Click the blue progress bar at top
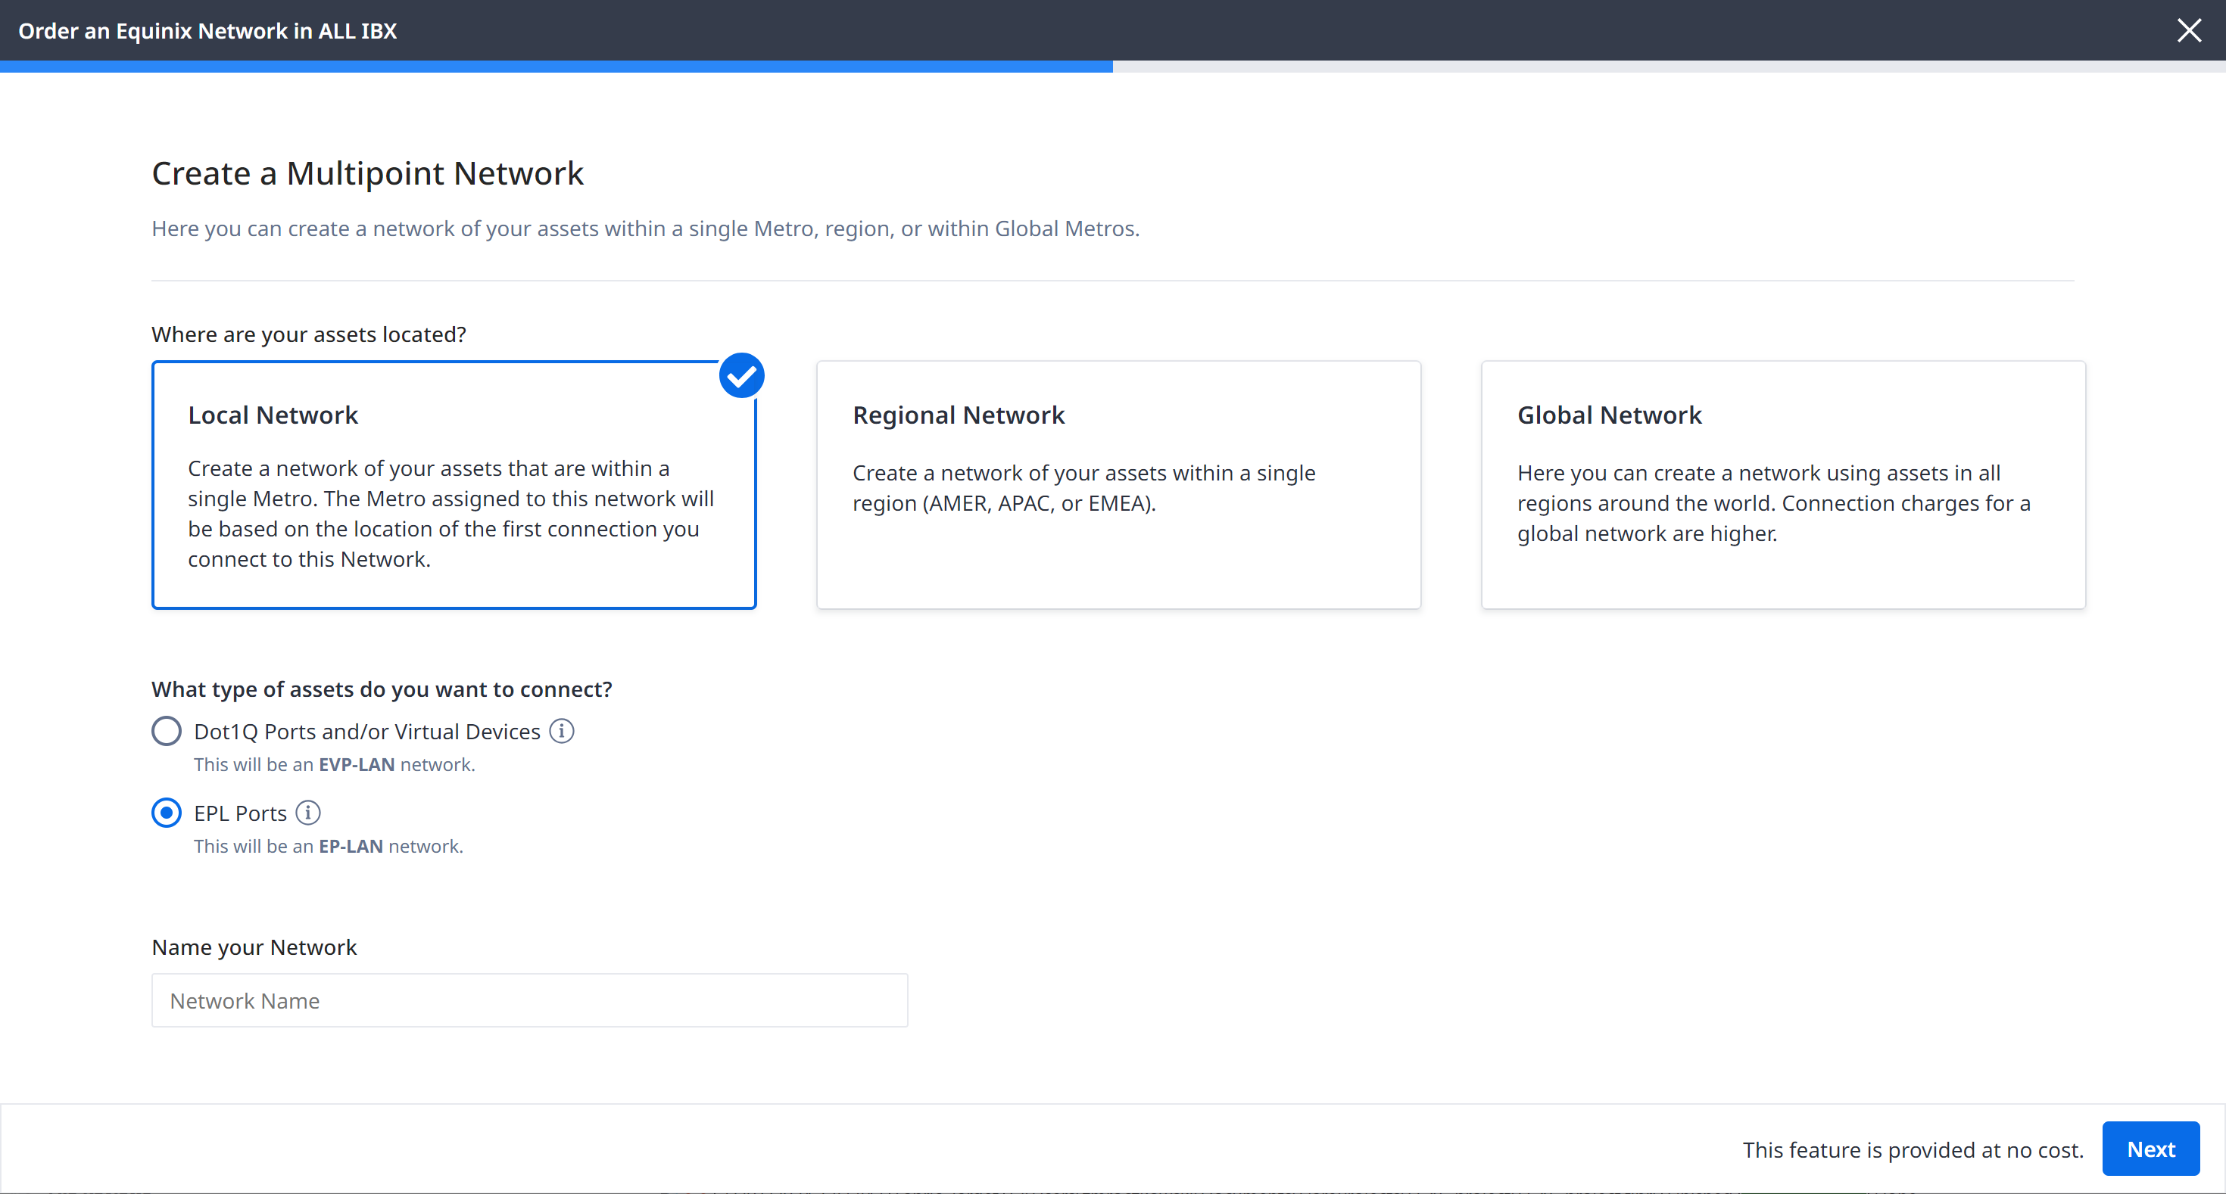The image size is (2226, 1194). 556,67
